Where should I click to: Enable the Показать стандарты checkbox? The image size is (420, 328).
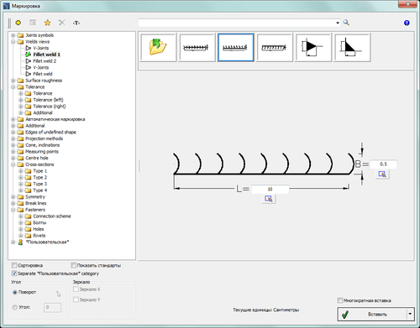click(x=74, y=265)
